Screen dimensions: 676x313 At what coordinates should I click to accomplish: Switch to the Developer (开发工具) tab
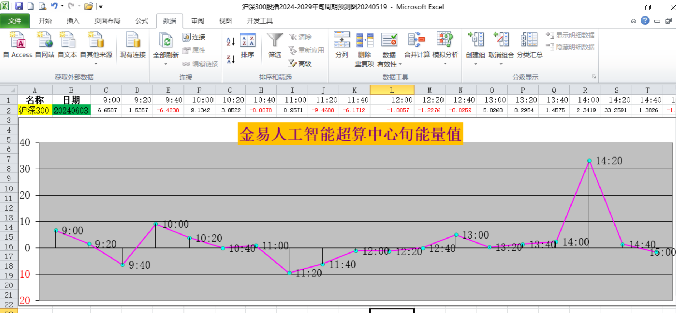coord(260,21)
